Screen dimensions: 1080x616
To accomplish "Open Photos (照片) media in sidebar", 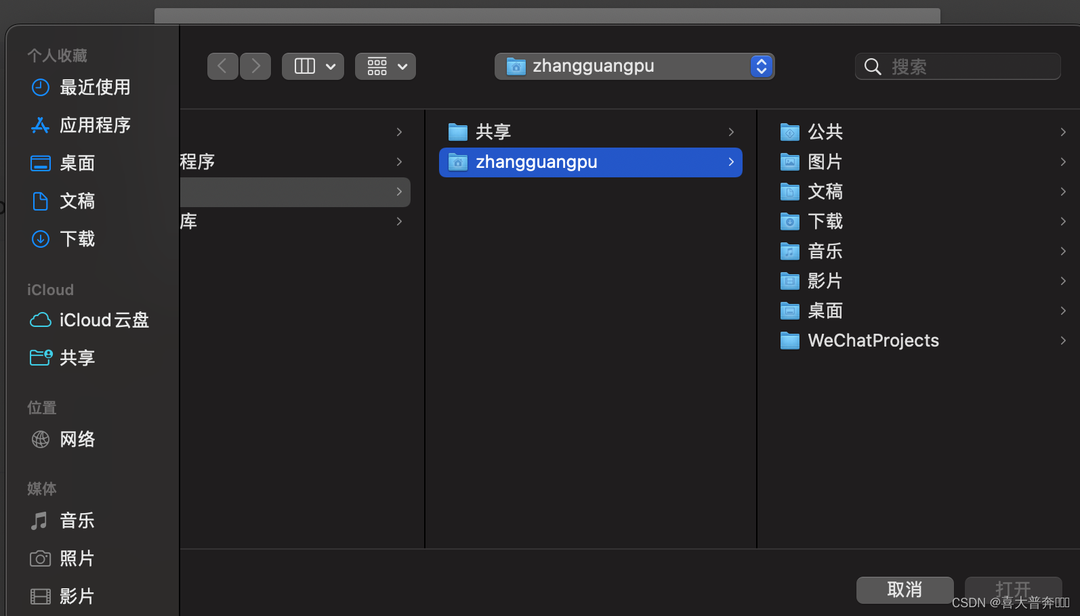I will [x=77, y=558].
